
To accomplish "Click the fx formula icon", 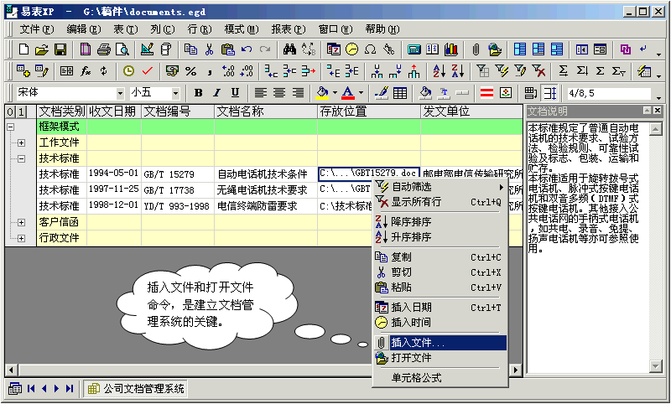I will coord(86,71).
